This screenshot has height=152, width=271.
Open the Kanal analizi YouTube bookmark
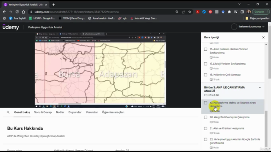click(102, 18)
